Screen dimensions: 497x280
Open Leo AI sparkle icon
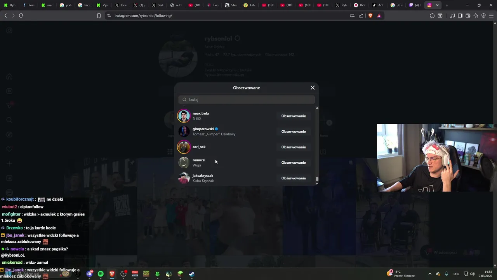pos(476,16)
